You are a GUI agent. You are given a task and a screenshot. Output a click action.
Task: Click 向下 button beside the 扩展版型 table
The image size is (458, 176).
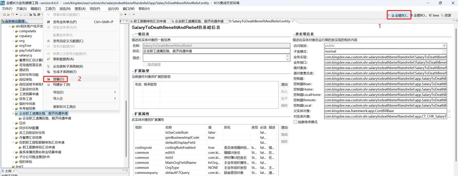tap(285, 99)
